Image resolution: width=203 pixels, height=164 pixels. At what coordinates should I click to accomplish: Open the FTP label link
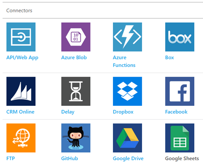11,159
